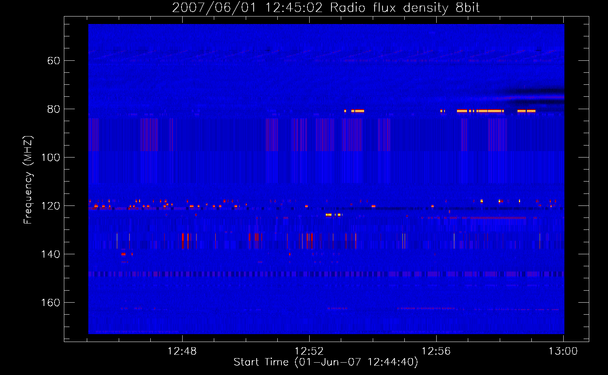Image resolution: width=608 pixels, height=375 pixels.
Task: Click the 140 frequency tick label
Action: click(x=51, y=254)
